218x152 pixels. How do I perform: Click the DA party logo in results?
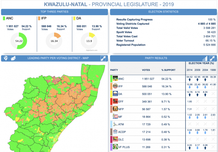(x=116, y=94)
